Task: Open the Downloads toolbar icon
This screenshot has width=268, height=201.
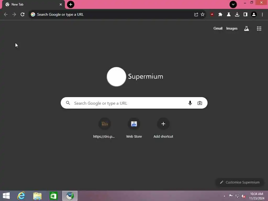Action: [x=237, y=14]
